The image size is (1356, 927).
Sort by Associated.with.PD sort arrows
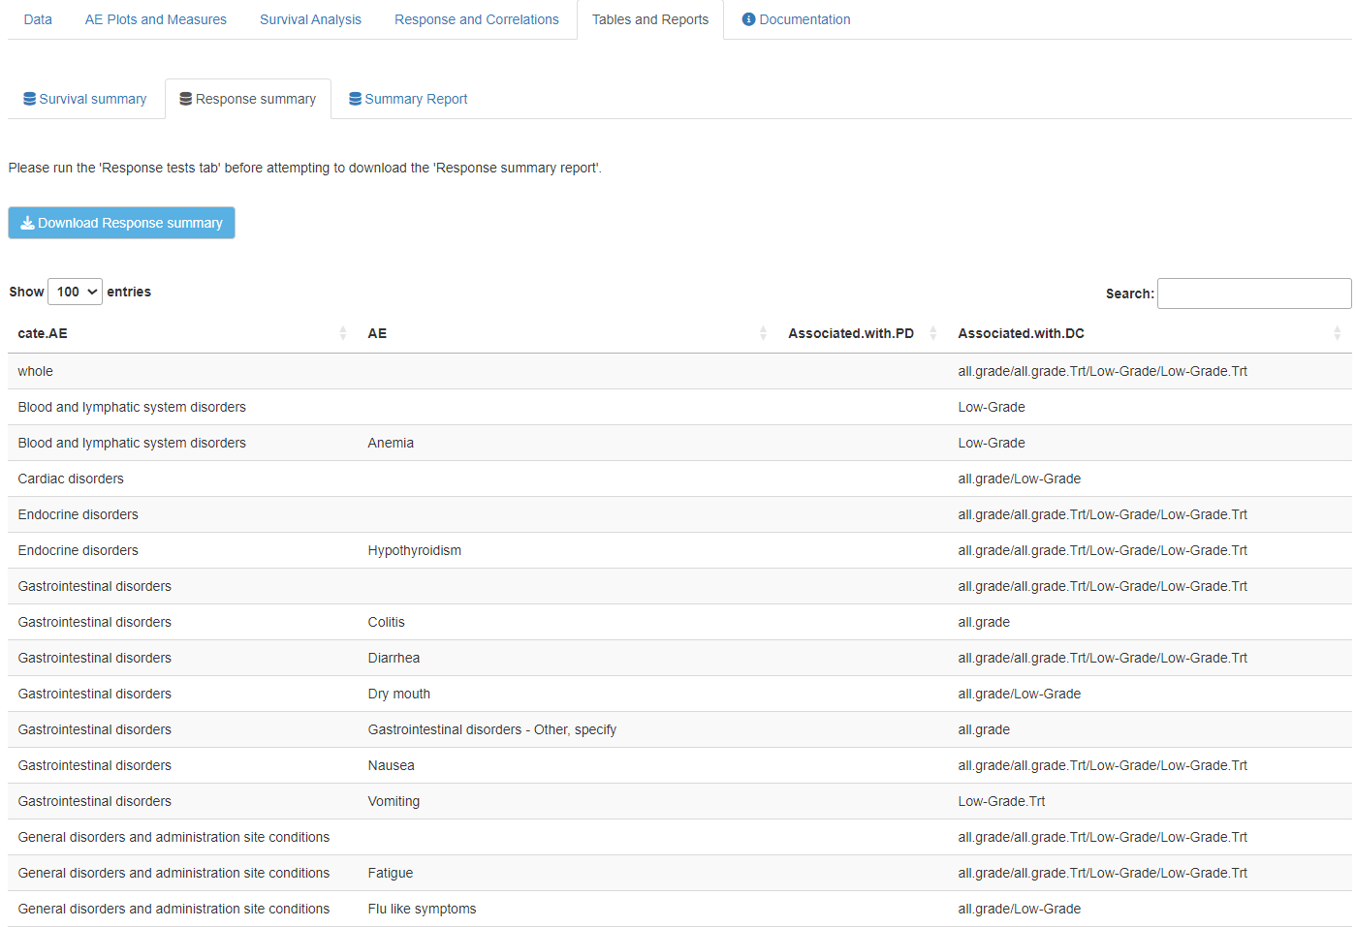tap(932, 333)
